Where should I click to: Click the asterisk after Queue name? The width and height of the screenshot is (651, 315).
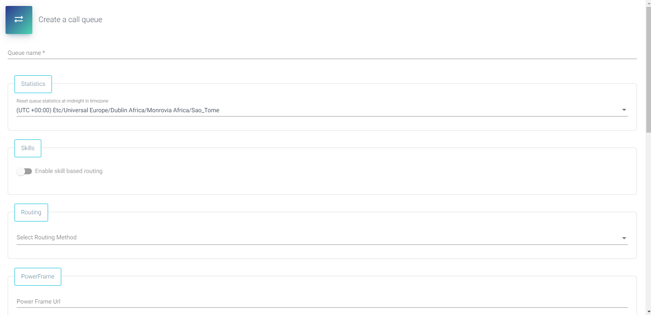point(44,53)
